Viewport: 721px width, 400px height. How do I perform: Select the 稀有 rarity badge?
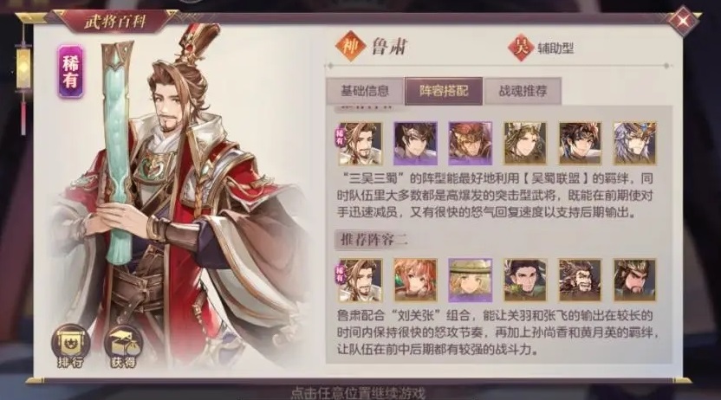70,71
